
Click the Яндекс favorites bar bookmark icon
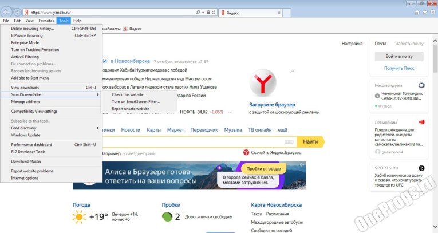[125, 29]
